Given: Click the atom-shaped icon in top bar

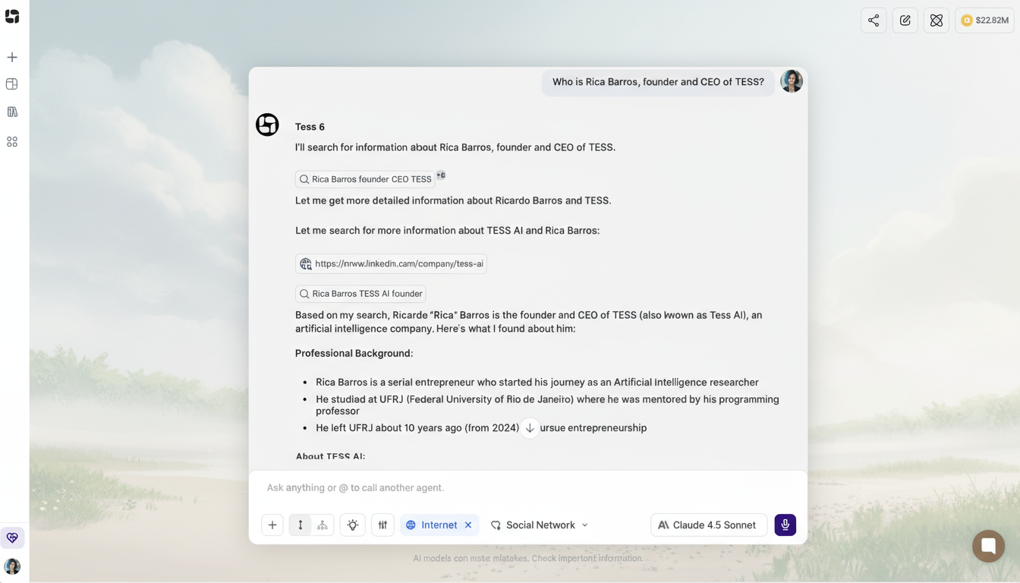Looking at the screenshot, I should point(937,20).
